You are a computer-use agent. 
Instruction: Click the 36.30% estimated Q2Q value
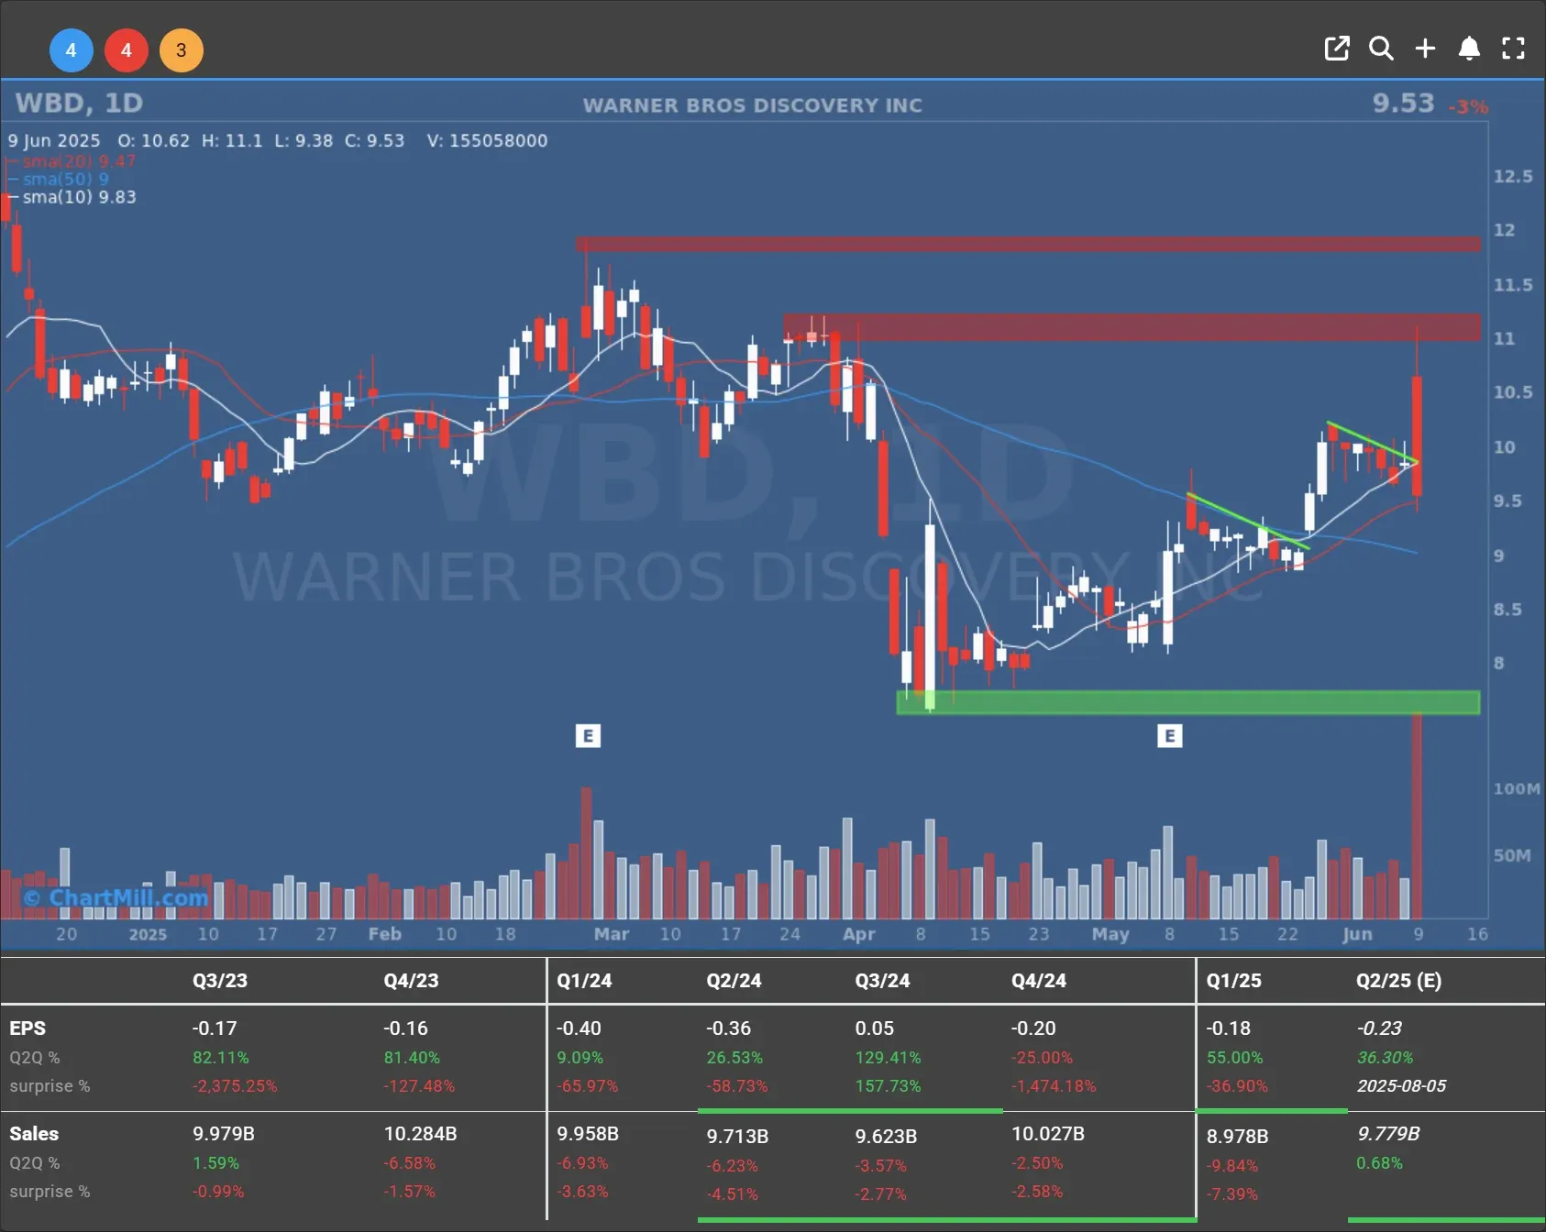point(1385,1058)
